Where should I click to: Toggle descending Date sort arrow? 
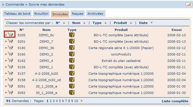click(x=151, y=23)
